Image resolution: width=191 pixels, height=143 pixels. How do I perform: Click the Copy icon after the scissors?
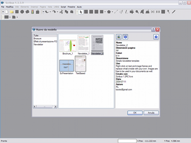coord(66,12)
